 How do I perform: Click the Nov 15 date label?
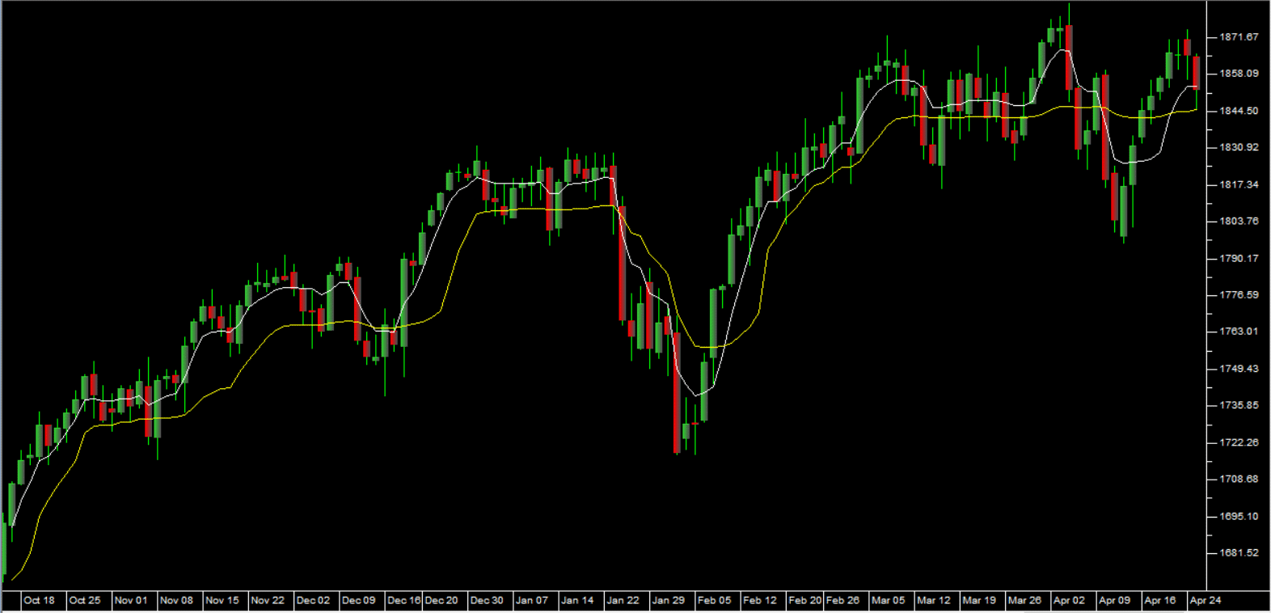tap(222, 600)
